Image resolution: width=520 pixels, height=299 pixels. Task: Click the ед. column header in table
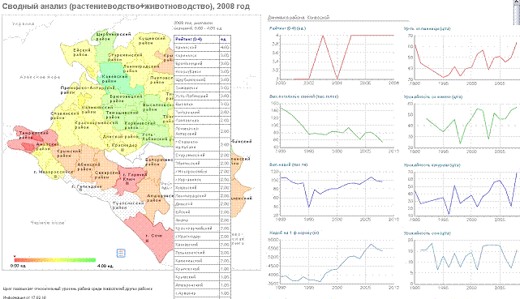pyautogui.click(x=225, y=40)
